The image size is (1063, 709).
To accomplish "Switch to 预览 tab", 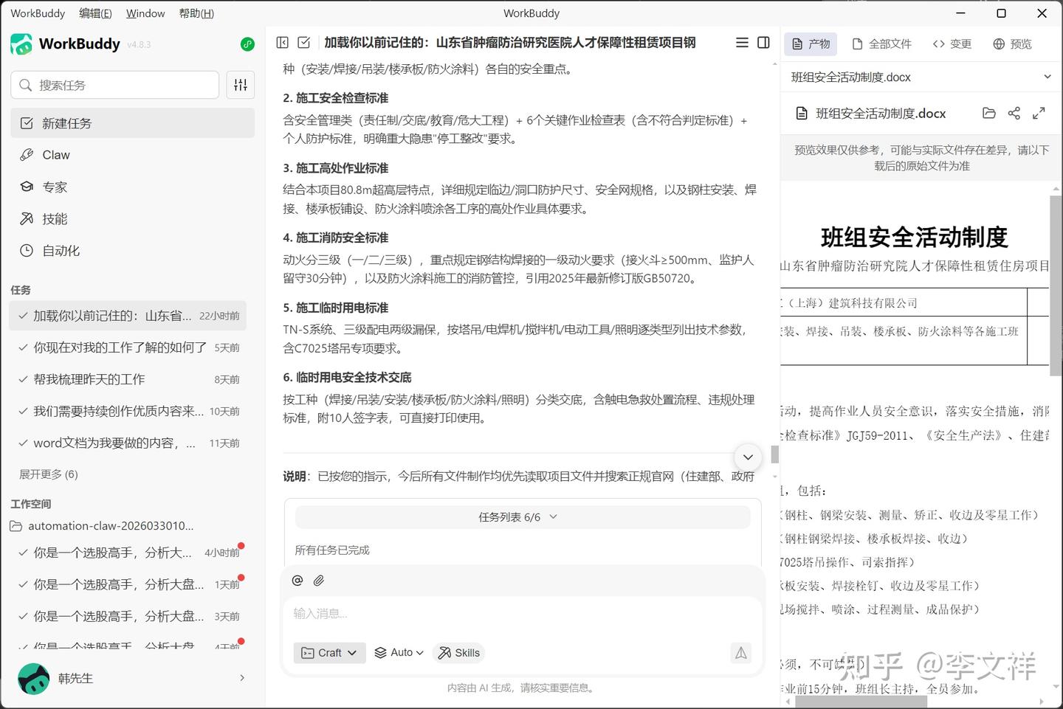I will (1012, 44).
